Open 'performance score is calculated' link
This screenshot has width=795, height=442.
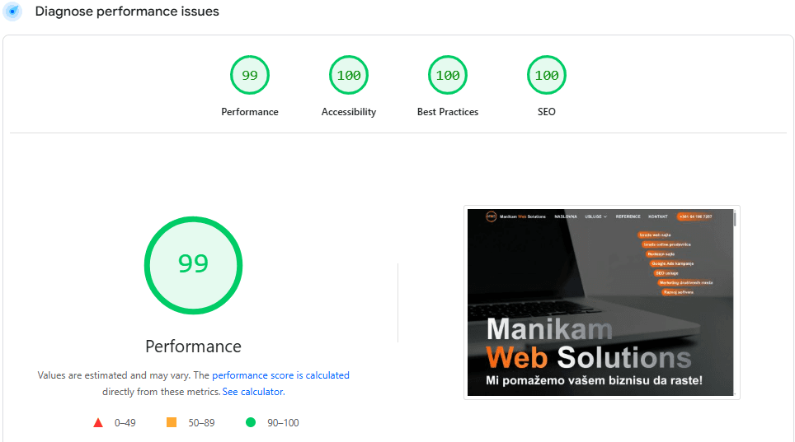[280, 375]
